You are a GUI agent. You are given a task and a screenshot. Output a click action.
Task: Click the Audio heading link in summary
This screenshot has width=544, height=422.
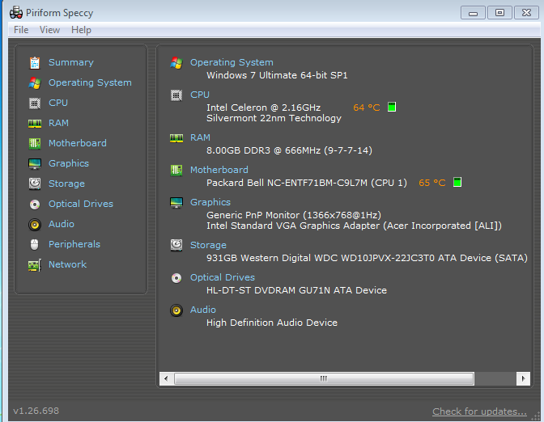pos(203,310)
